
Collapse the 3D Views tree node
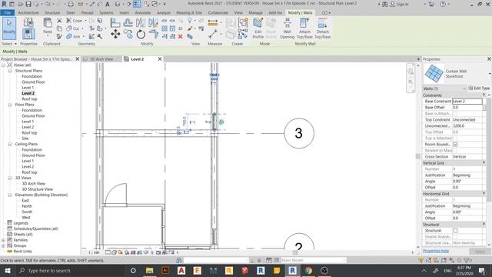[10, 178]
